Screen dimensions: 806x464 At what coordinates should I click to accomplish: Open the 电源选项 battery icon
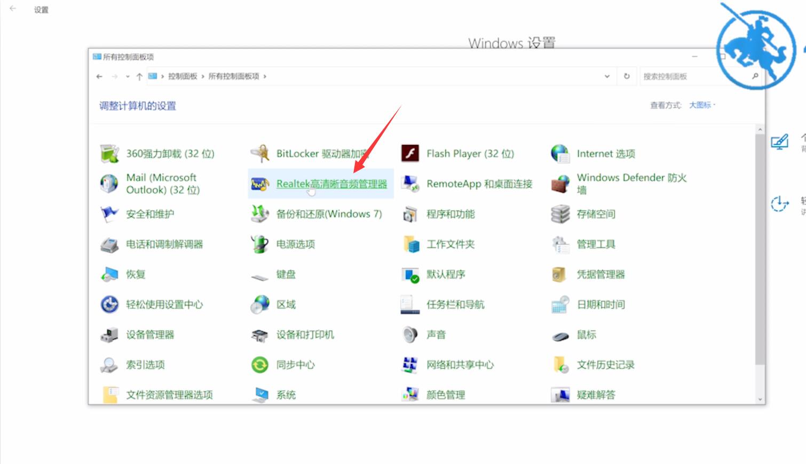point(260,244)
